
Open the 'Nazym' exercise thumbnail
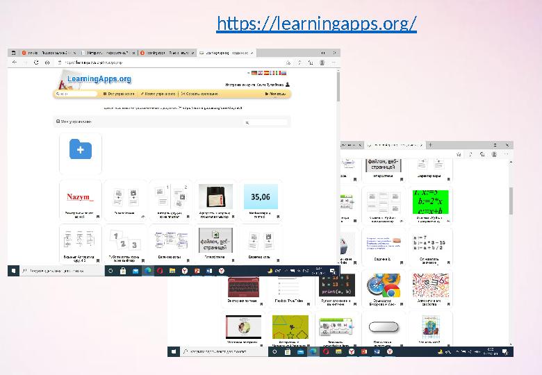click(x=80, y=197)
